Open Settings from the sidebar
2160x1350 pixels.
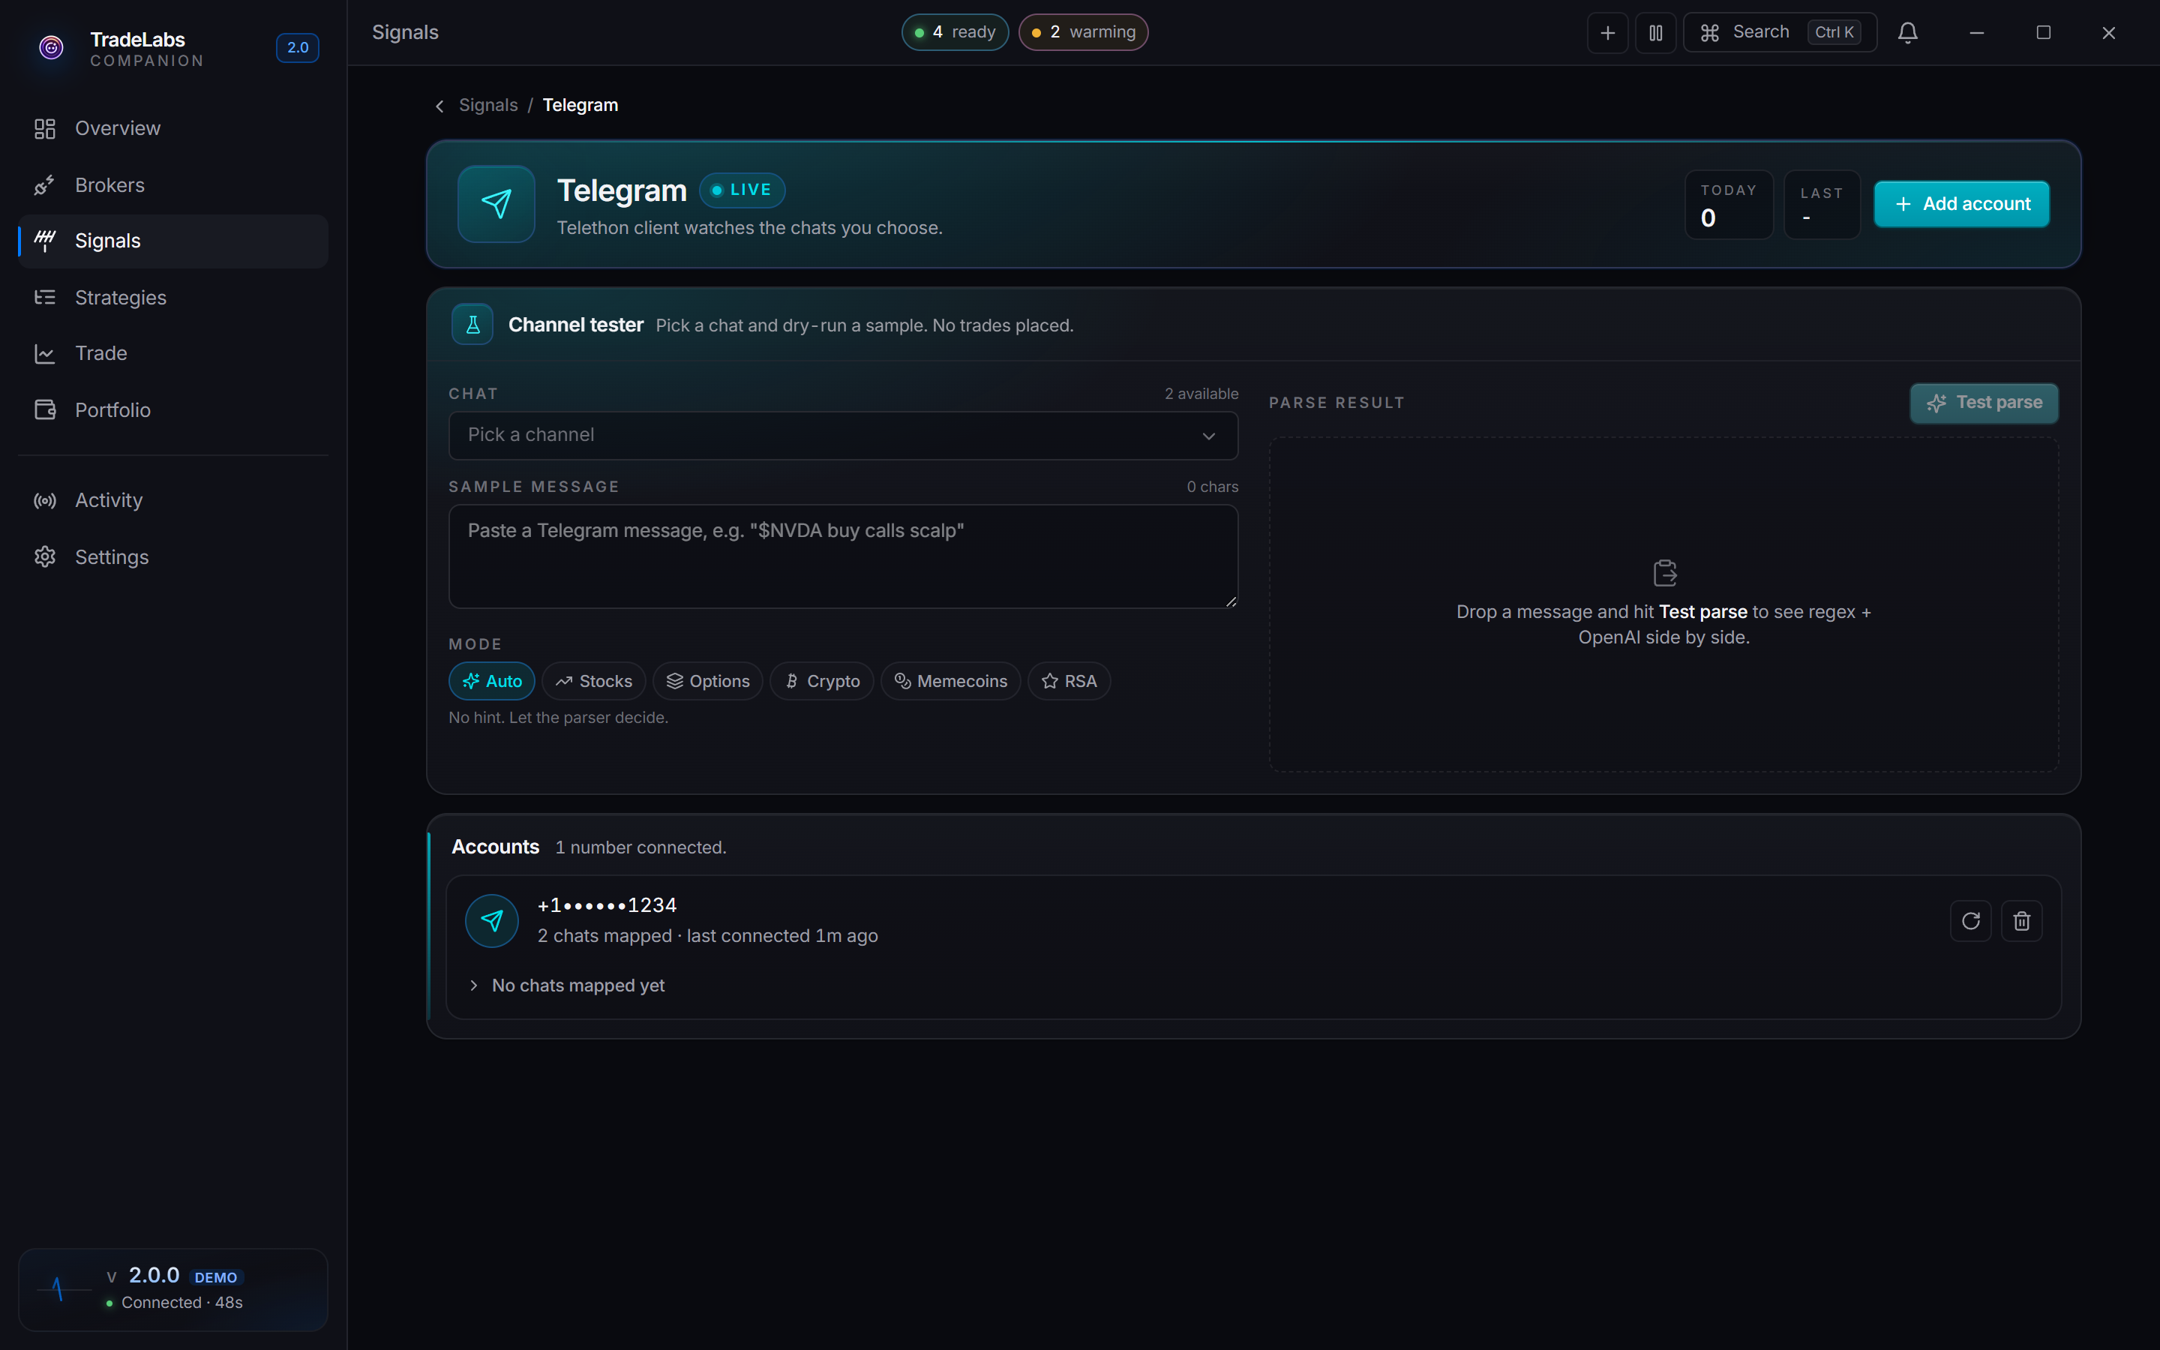point(173,557)
